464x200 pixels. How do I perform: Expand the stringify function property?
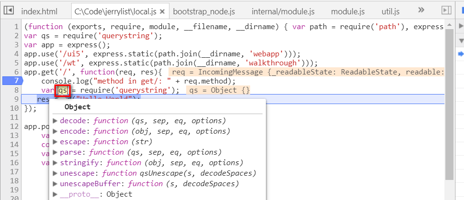pos(55,163)
